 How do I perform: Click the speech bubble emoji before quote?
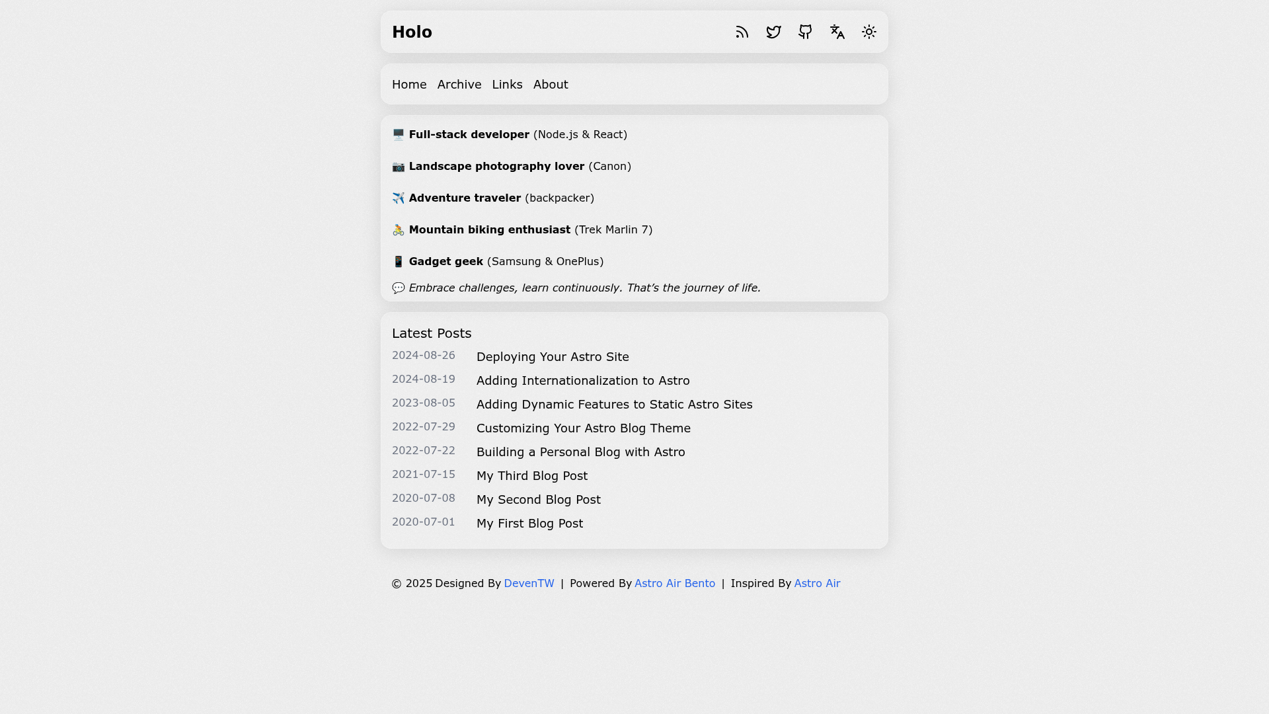tap(398, 288)
